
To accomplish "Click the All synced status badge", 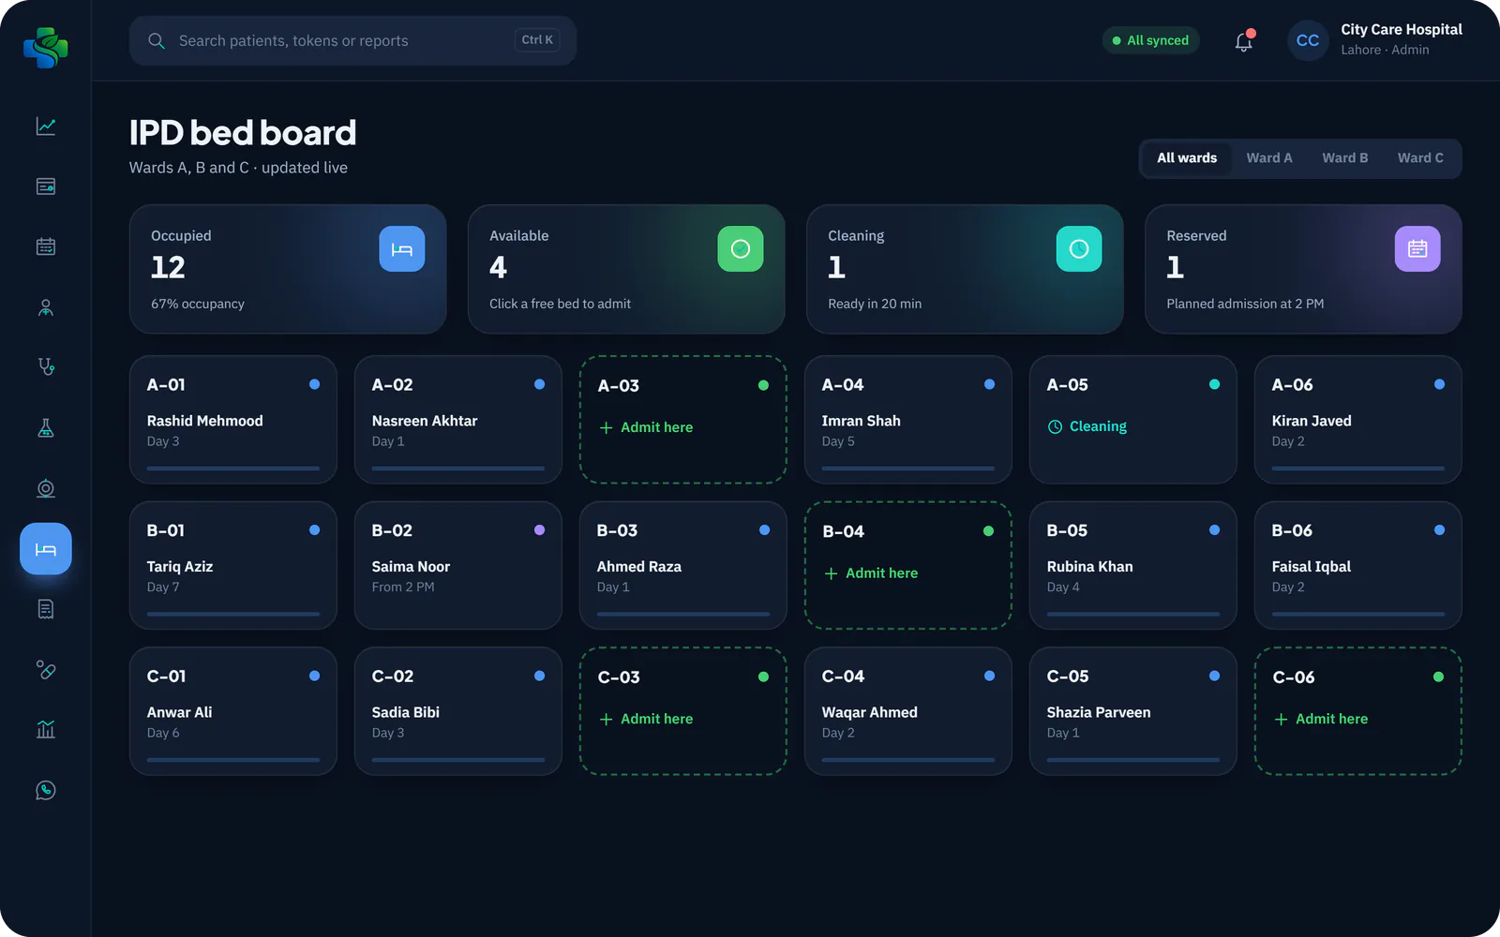I will pyautogui.click(x=1150, y=40).
